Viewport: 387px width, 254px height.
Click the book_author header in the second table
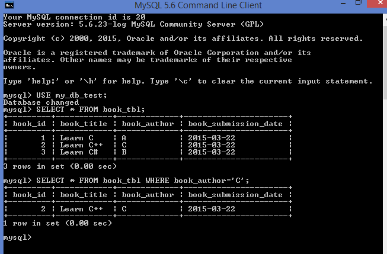(x=148, y=195)
